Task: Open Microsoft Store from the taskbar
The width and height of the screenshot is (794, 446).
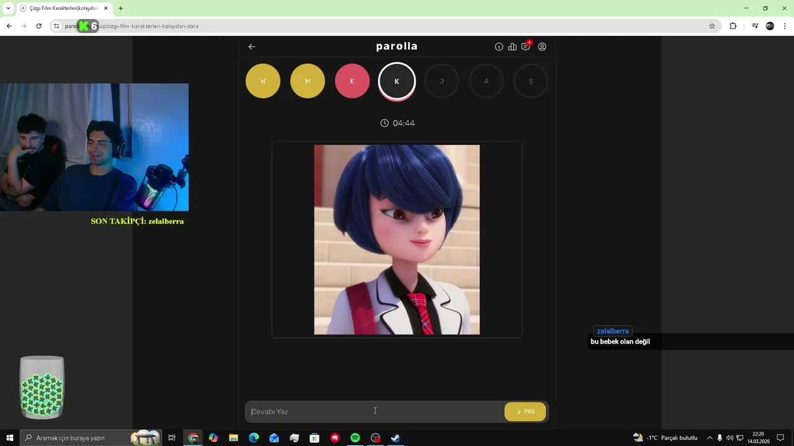Action: tap(314, 438)
